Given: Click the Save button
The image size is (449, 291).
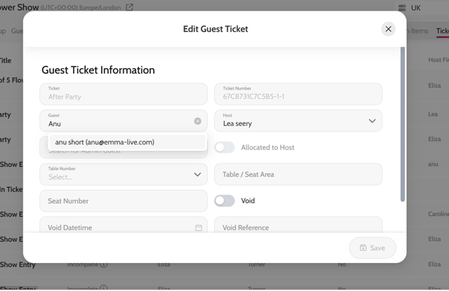Looking at the screenshot, I should pos(372,248).
